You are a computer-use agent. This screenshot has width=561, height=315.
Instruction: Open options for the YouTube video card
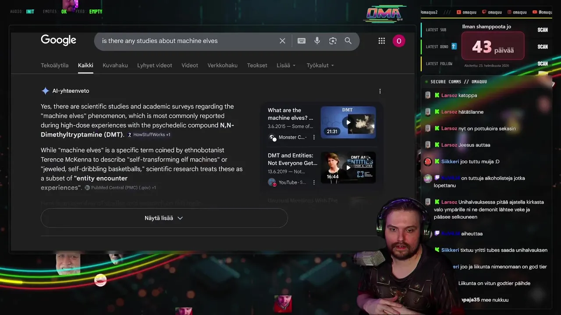pos(314,182)
